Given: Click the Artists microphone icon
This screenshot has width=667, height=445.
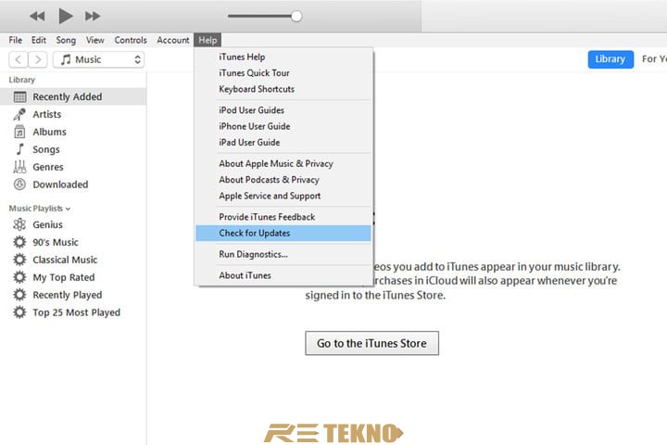Looking at the screenshot, I should click(19, 115).
